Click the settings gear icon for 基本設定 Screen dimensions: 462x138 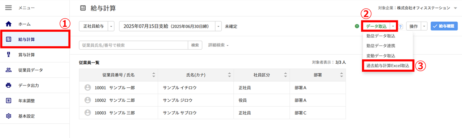click(9, 116)
